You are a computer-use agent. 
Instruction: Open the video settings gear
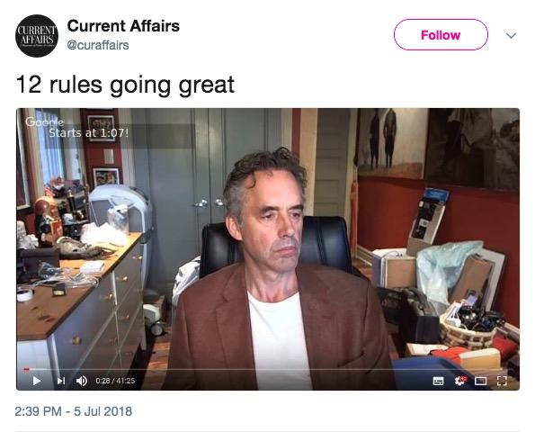coord(460,381)
